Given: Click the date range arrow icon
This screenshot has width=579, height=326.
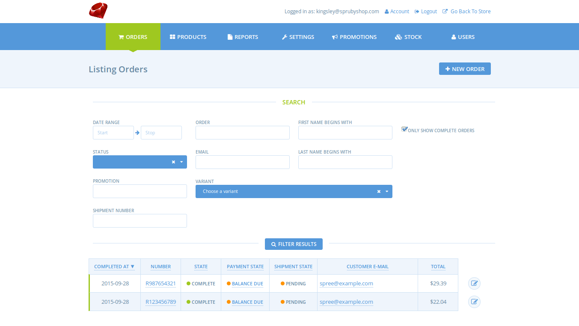Looking at the screenshot, I should [137, 133].
